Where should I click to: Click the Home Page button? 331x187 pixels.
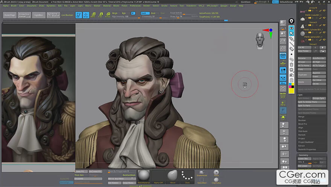tap(10, 15)
